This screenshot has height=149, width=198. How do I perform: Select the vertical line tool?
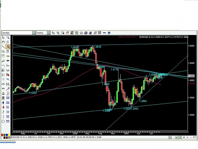3,117
